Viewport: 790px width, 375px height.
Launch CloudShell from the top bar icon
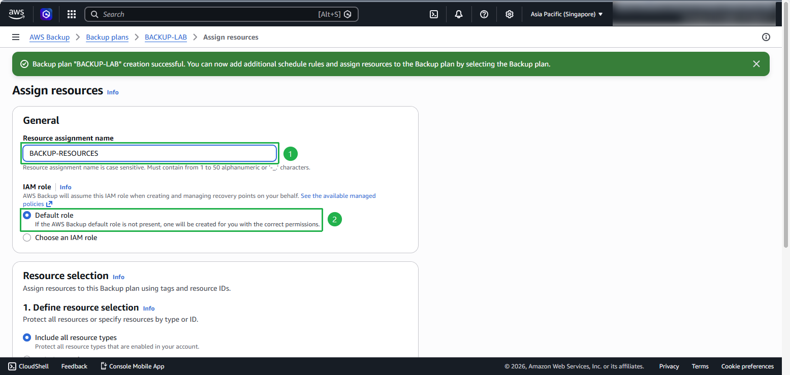[x=434, y=14]
